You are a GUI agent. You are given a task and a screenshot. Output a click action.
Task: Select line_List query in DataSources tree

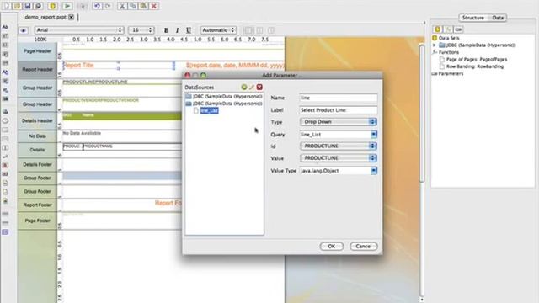click(209, 110)
